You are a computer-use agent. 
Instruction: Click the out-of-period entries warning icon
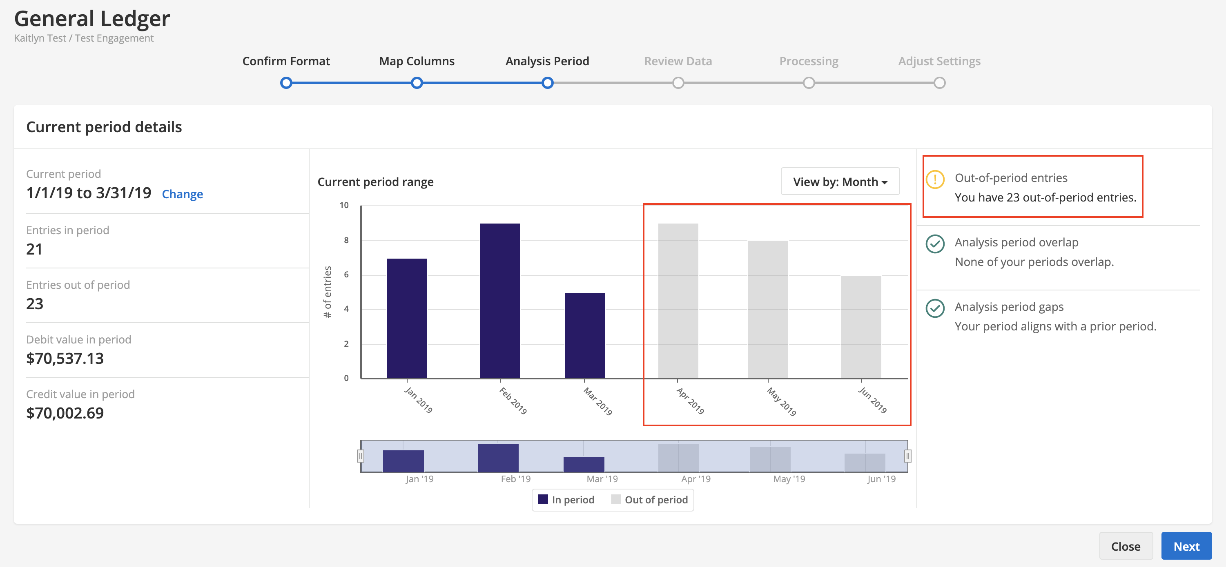(x=935, y=179)
